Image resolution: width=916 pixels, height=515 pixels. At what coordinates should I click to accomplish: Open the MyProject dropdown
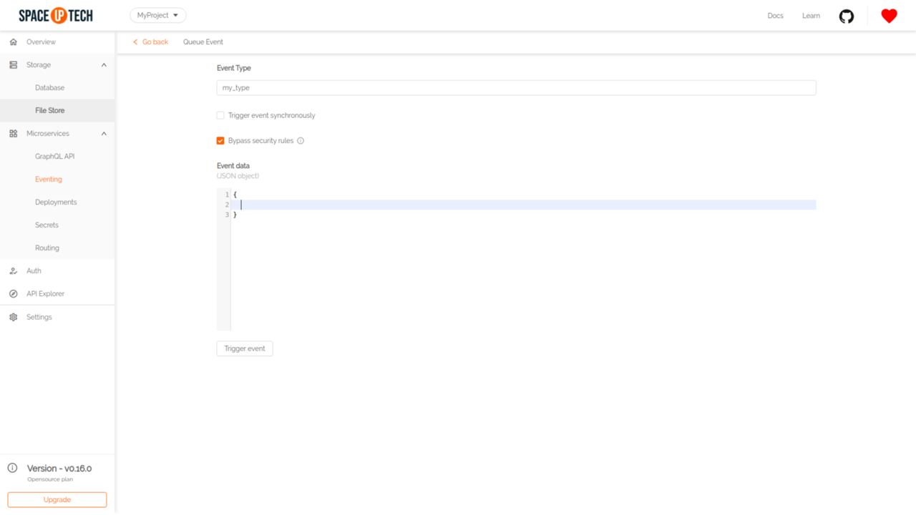[x=158, y=15]
